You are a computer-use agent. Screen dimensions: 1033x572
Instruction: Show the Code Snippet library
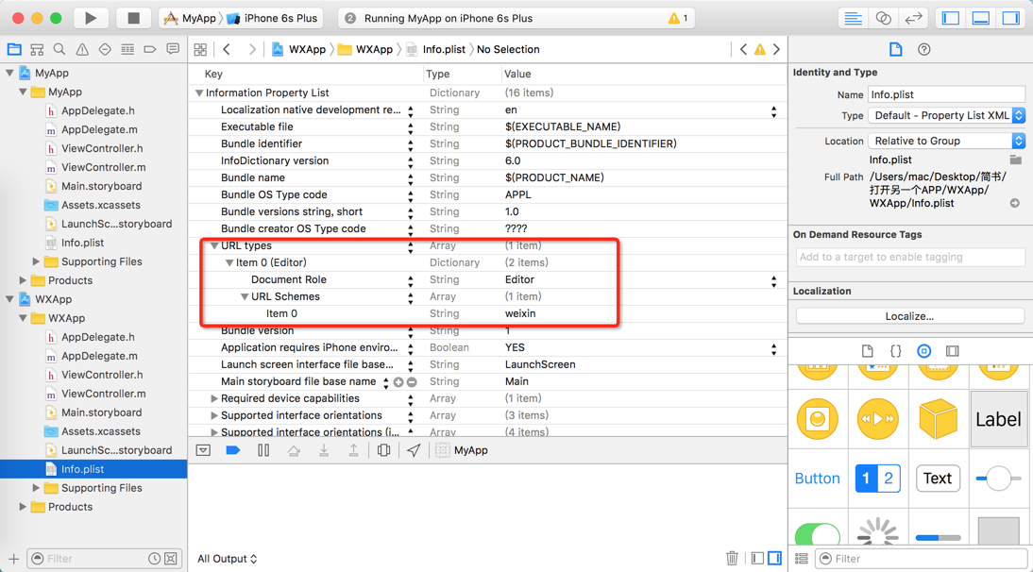pyautogui.click(x=896, y=351)
